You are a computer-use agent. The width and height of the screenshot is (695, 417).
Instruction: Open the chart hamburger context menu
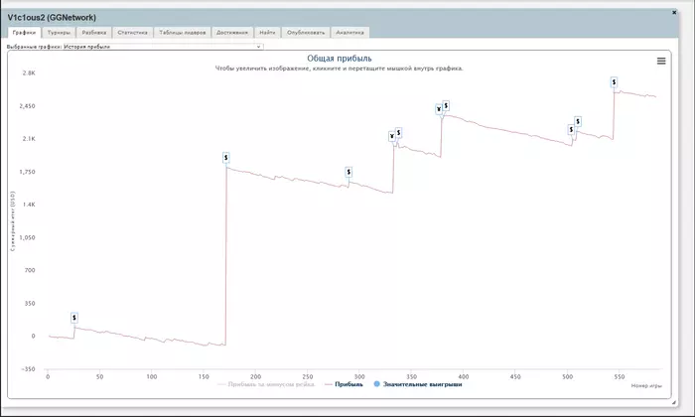pos(661,62)
